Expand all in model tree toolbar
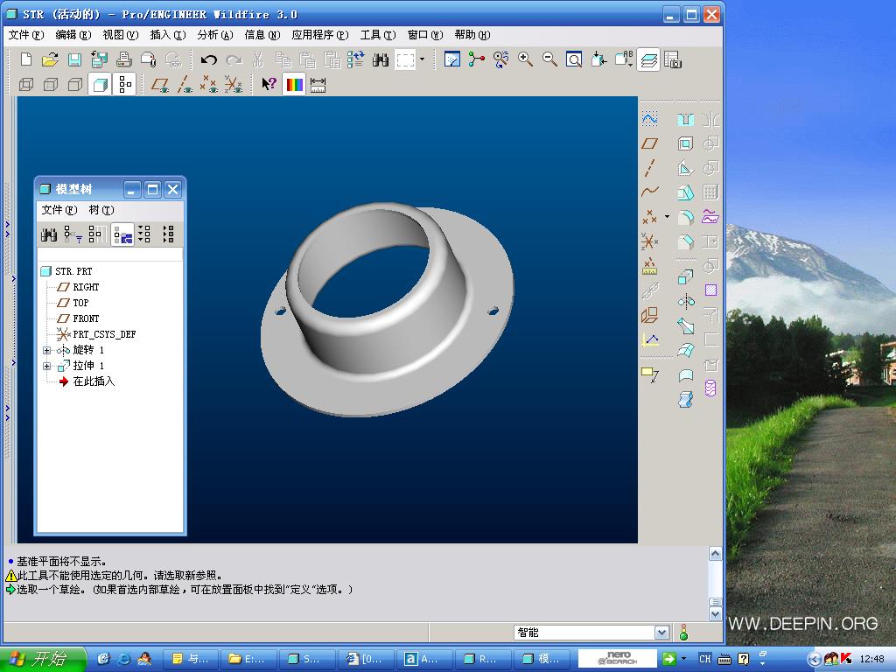The width and height of the screenshot is (896, 672). click(144, 234)
